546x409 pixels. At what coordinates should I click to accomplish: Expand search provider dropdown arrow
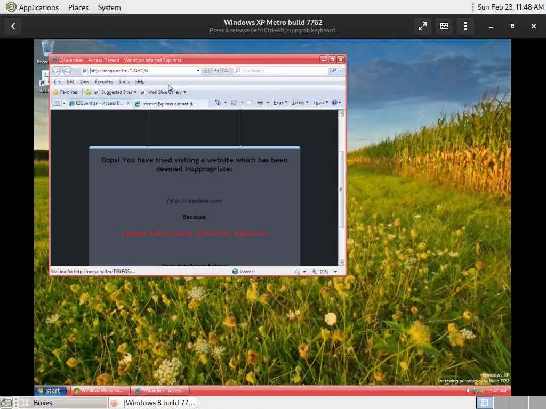click(340, 71)
